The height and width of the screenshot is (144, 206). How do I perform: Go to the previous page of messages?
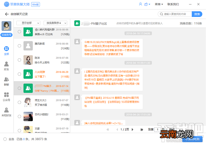pos(117,130)
